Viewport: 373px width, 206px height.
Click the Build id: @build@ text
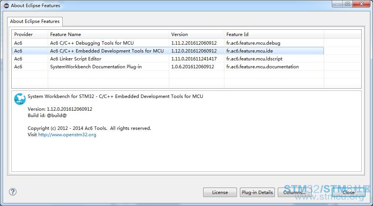coord(47,116)
